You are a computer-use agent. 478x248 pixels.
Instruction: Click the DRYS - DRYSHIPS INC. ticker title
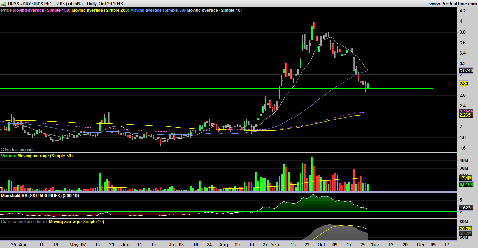tap(27, 4)
